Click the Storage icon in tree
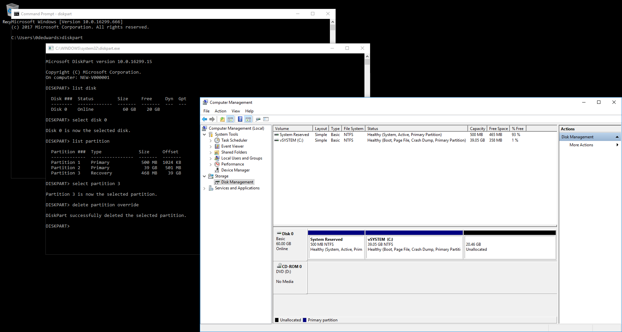The width and height of the screenshot is (622, 332). 211,176
